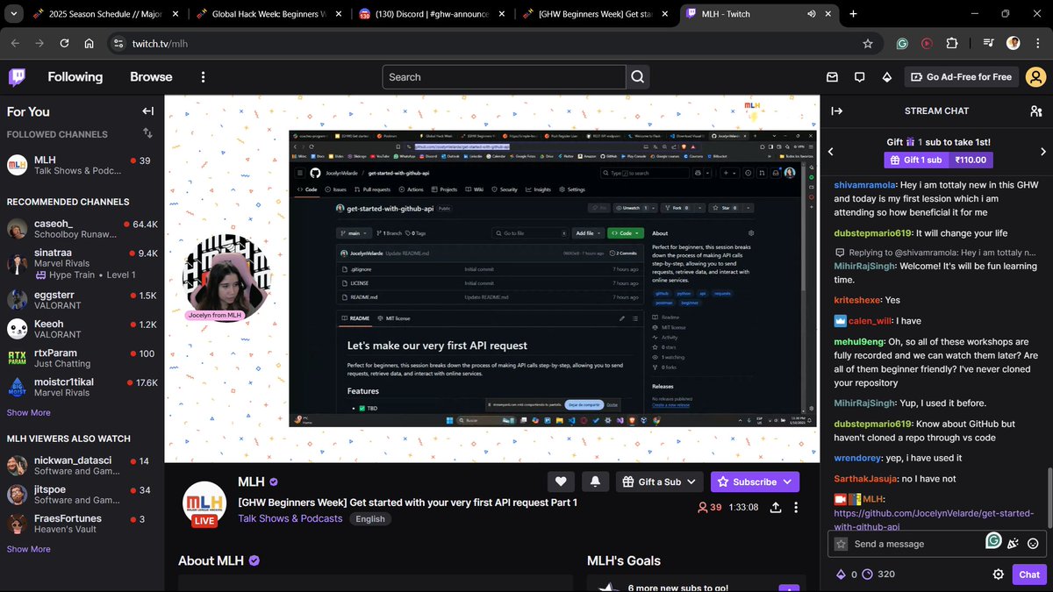Bookmark this page with the star icon
The width and height of the screenshot is (1053, 592).
click(x=868, y=43)
